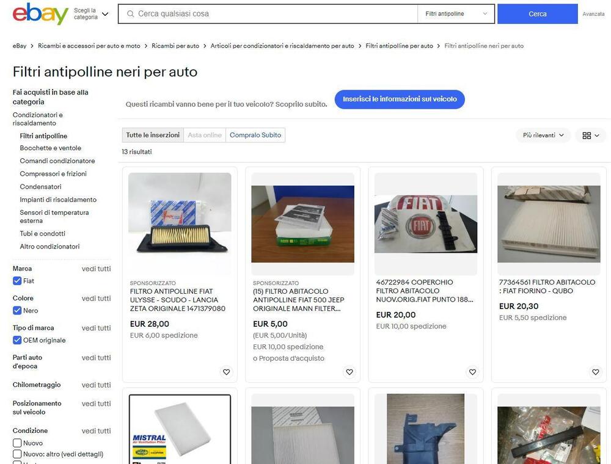
Task: Click heart icon on Mann Filter listing
Action: coord(349,372)
